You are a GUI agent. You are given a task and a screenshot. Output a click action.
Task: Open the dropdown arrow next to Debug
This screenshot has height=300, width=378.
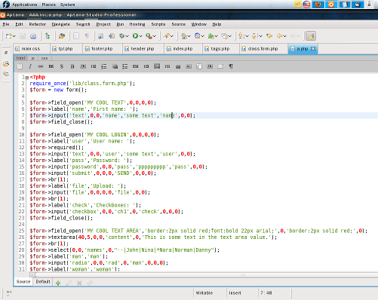tap(127, 36)
